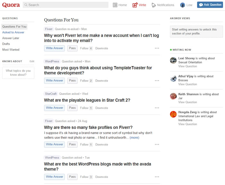Image resolution: width=225 pixels, height=185 pixels.
Task: Open the Home feed icon
Action: pyautogui.click(x=115, y=5)
